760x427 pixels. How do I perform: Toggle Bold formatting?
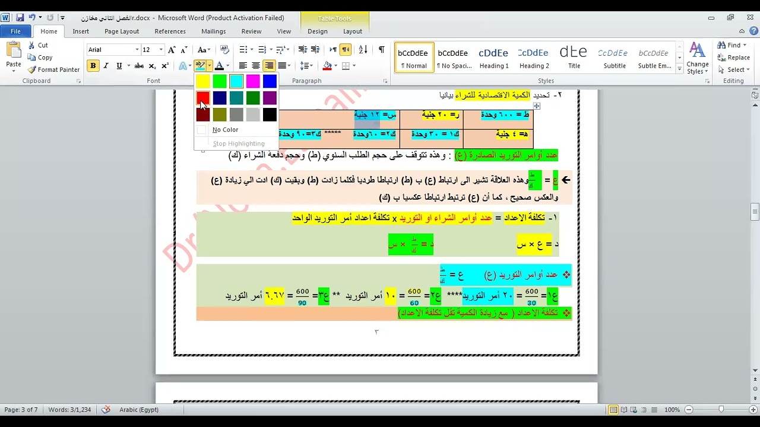coord(93,66)
